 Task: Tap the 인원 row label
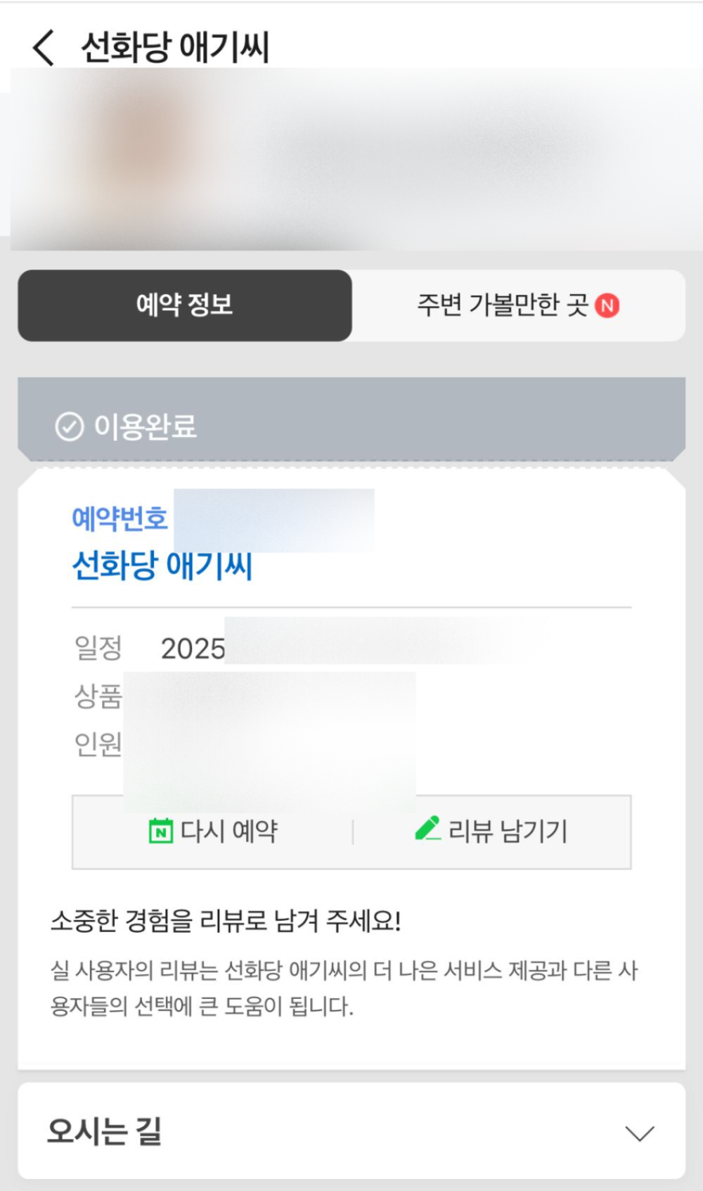[98, 744]
